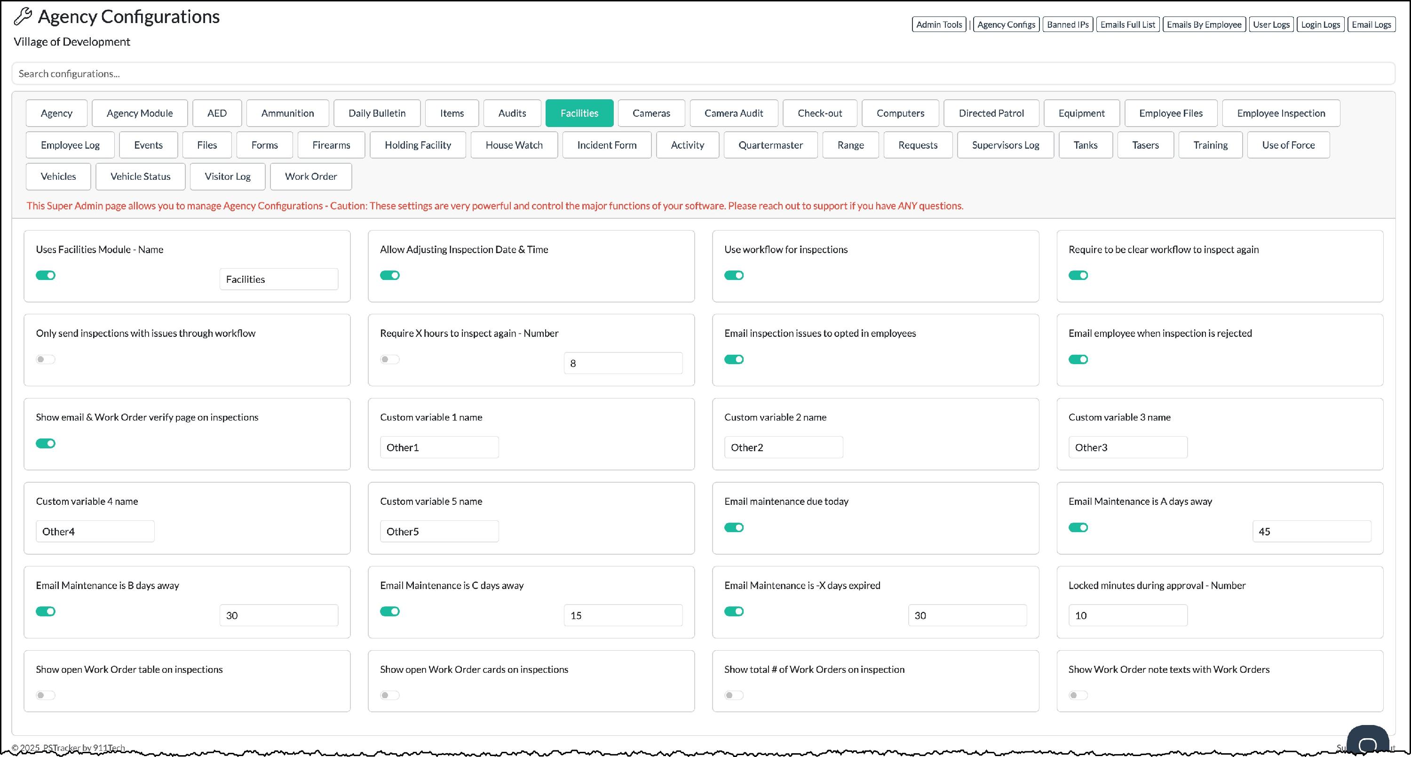Screen dimensions: 1411x757
Task: Edit the Custom variable 3 name field
Action: [1127, 447]
